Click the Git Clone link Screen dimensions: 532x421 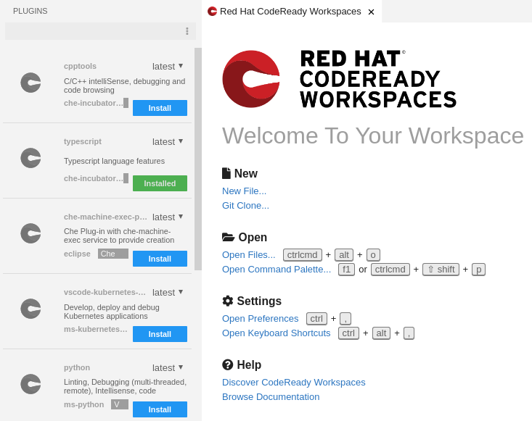[245, 206]
